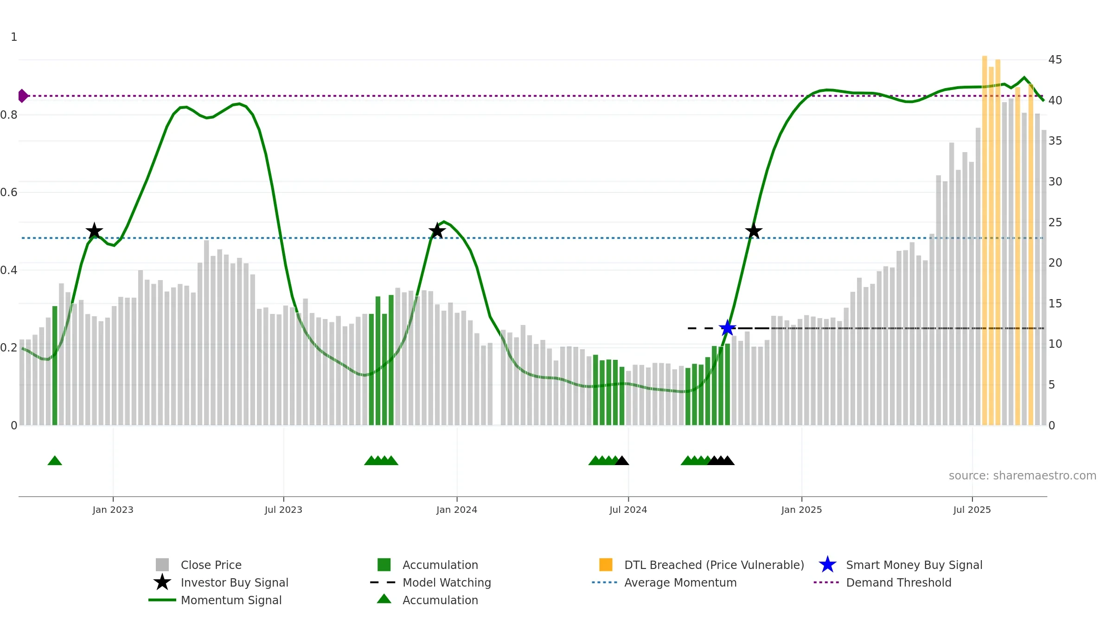Viewport: 1113px width, 626px height.
Task: Click the lone green accumulation triangle before Jan 2023
Action: [x=55, y=460]
